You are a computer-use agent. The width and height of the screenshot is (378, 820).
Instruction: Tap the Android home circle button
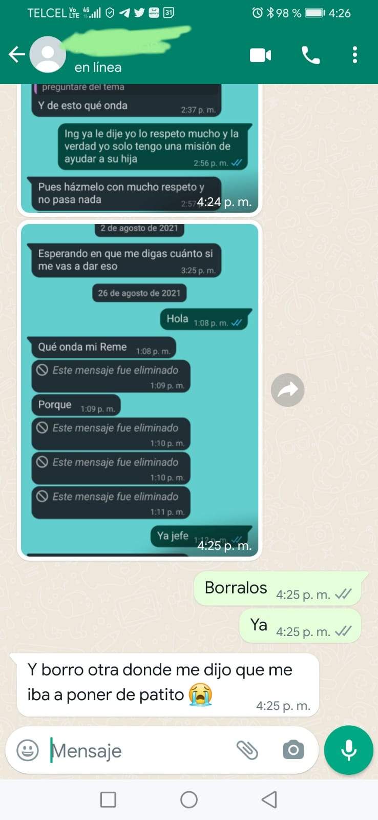189,799
